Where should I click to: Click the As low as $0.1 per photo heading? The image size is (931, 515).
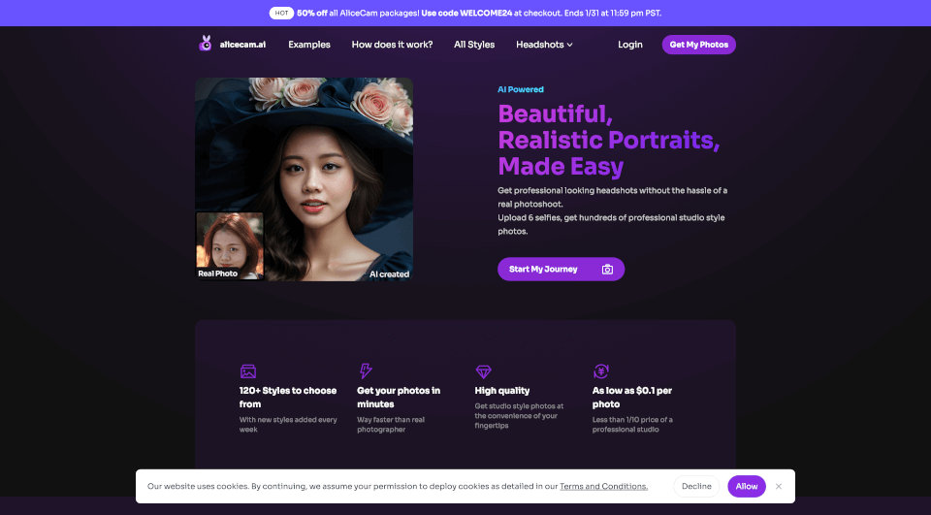click(x=631, y=398)
